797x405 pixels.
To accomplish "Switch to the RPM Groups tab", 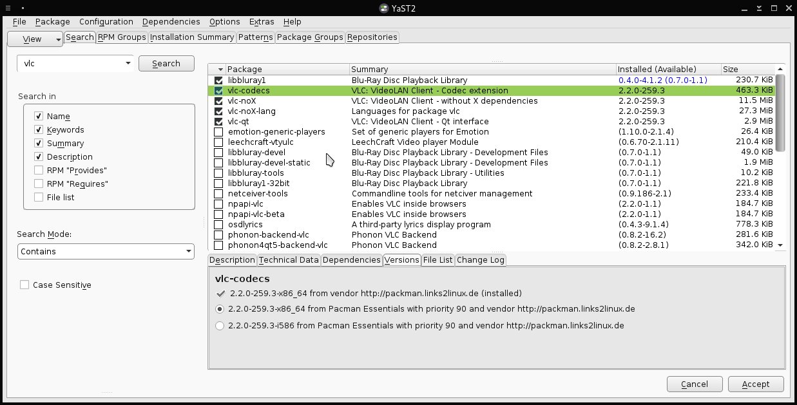I will point(122,37).
